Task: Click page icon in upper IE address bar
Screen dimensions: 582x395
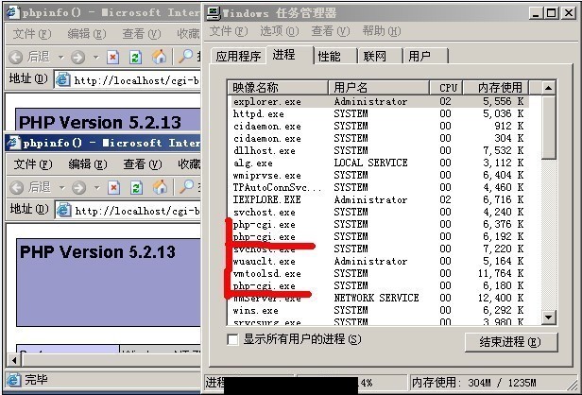Action: coord(62,80)
